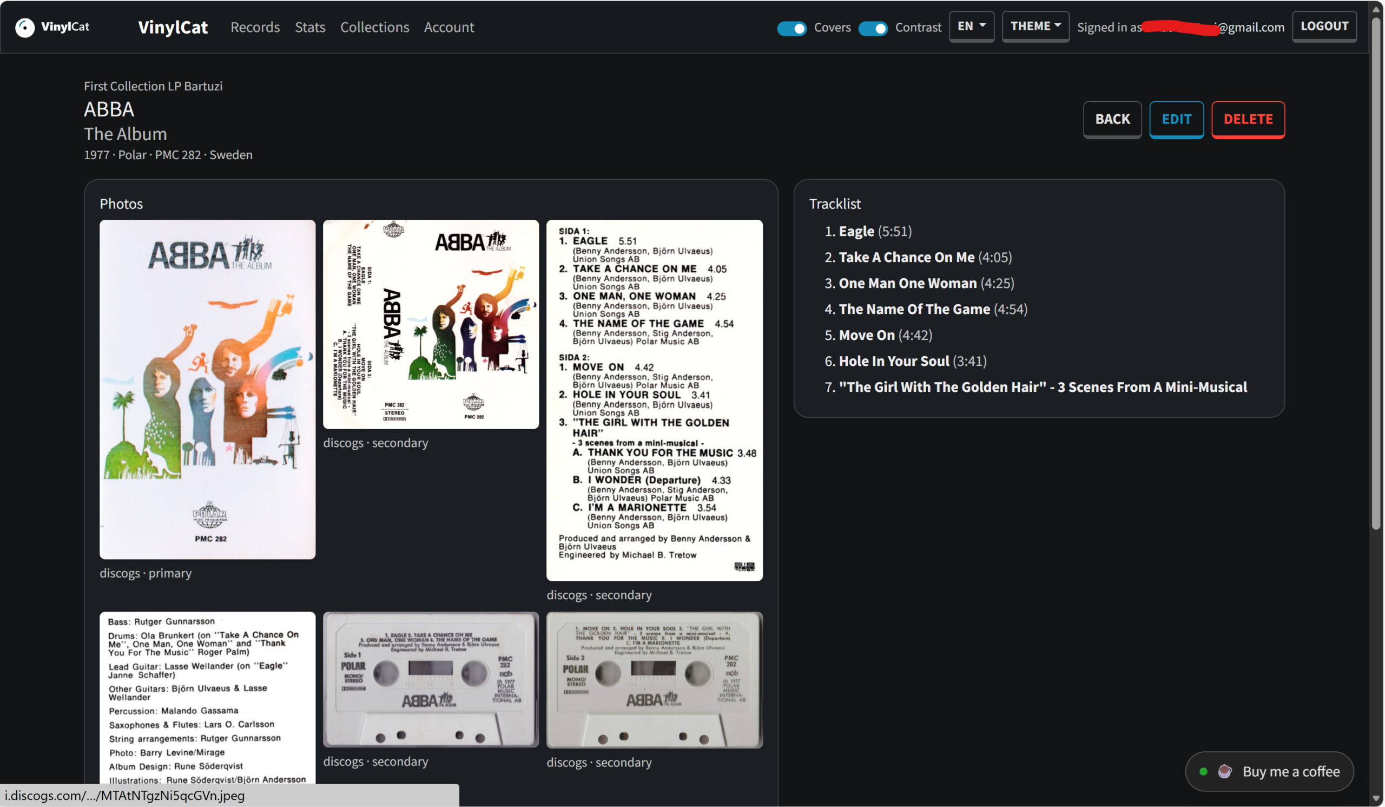
Task: Click the page vertical scrollbar
Action: click(1376, 275)
